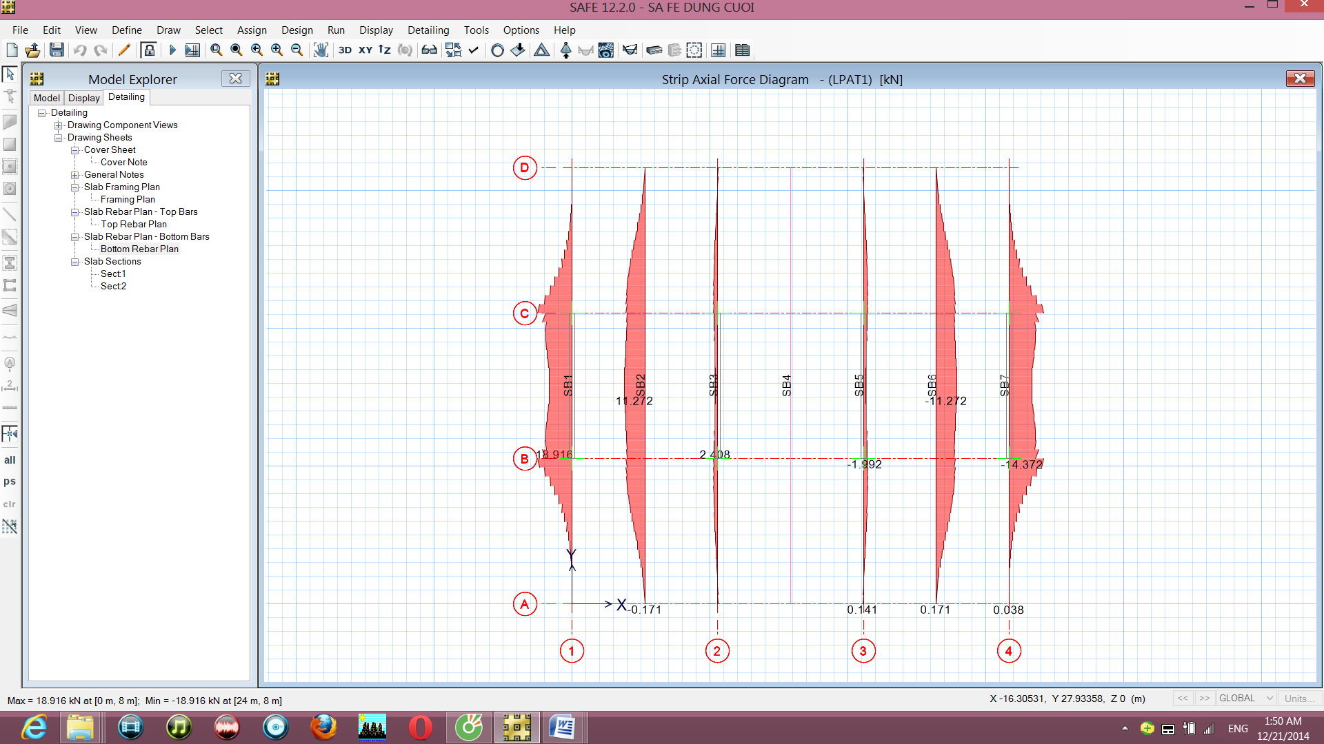Click the checkmark toolbar icon

(x=473, y=50)
